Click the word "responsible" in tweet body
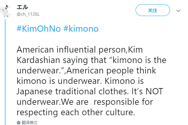 [x=116, y=102]
